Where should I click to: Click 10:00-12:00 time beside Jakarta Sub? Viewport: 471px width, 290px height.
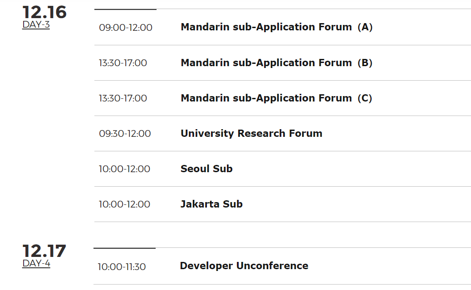pyautogui.click(x=124, y=204)
